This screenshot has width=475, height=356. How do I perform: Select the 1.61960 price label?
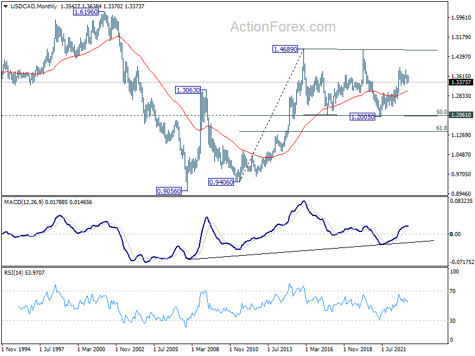(x=86, y=12)
